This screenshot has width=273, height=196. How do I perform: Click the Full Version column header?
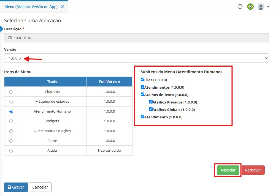pos(109,81)
